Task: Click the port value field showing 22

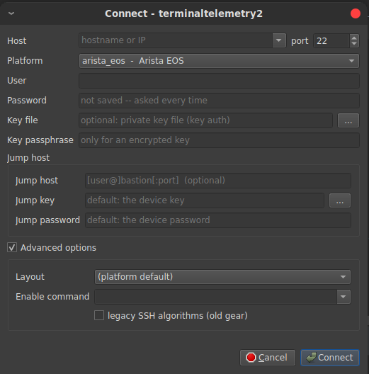Action: (x=331, y=41)
